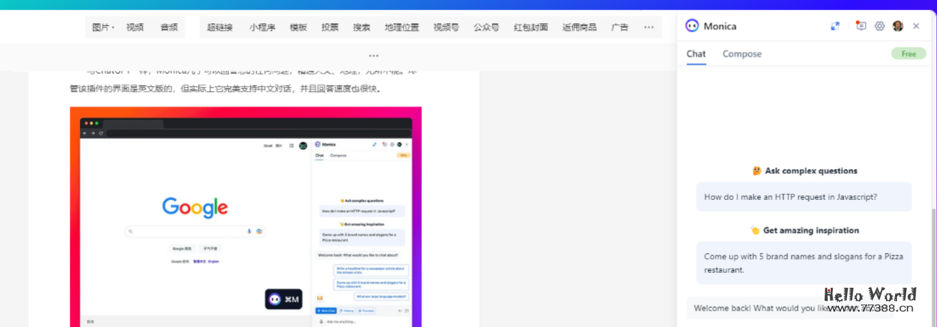The image size is (937, 327).
Task: Switch to the Compose tab
Action: click(x=742, y=54)
